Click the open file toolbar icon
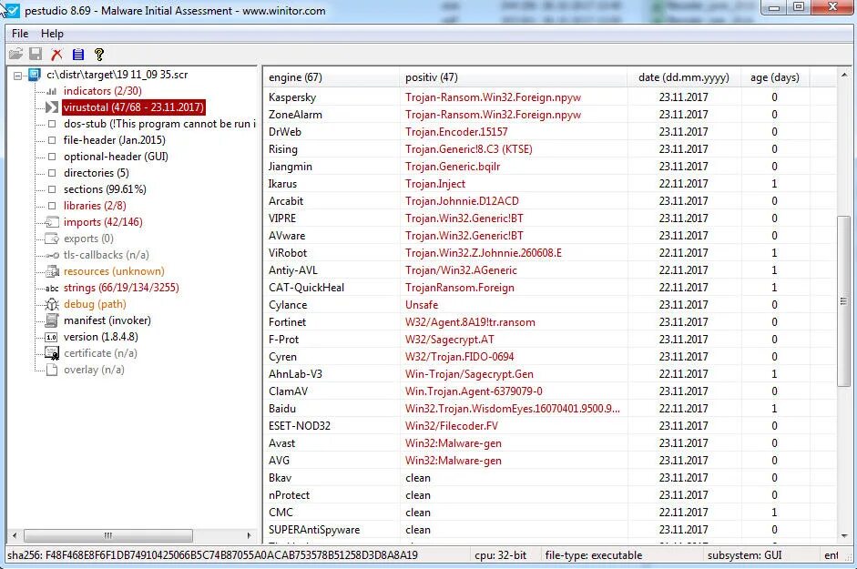The width and height of the screenshot is (857, 569). tap(15, 54)
